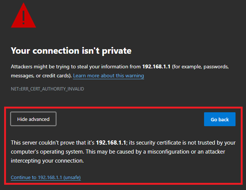Viewport: 246px width, 190px height.
Task: Click the word "Attackers" starting the warning
Action: pyautogui.click(x=22, y=66)
